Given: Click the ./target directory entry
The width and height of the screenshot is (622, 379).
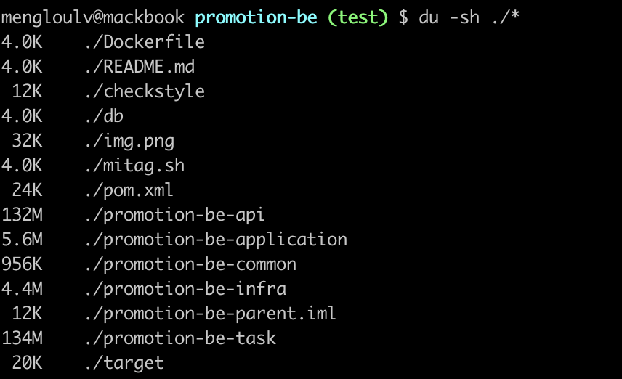Looking at the screenshot, I should 124,363.
